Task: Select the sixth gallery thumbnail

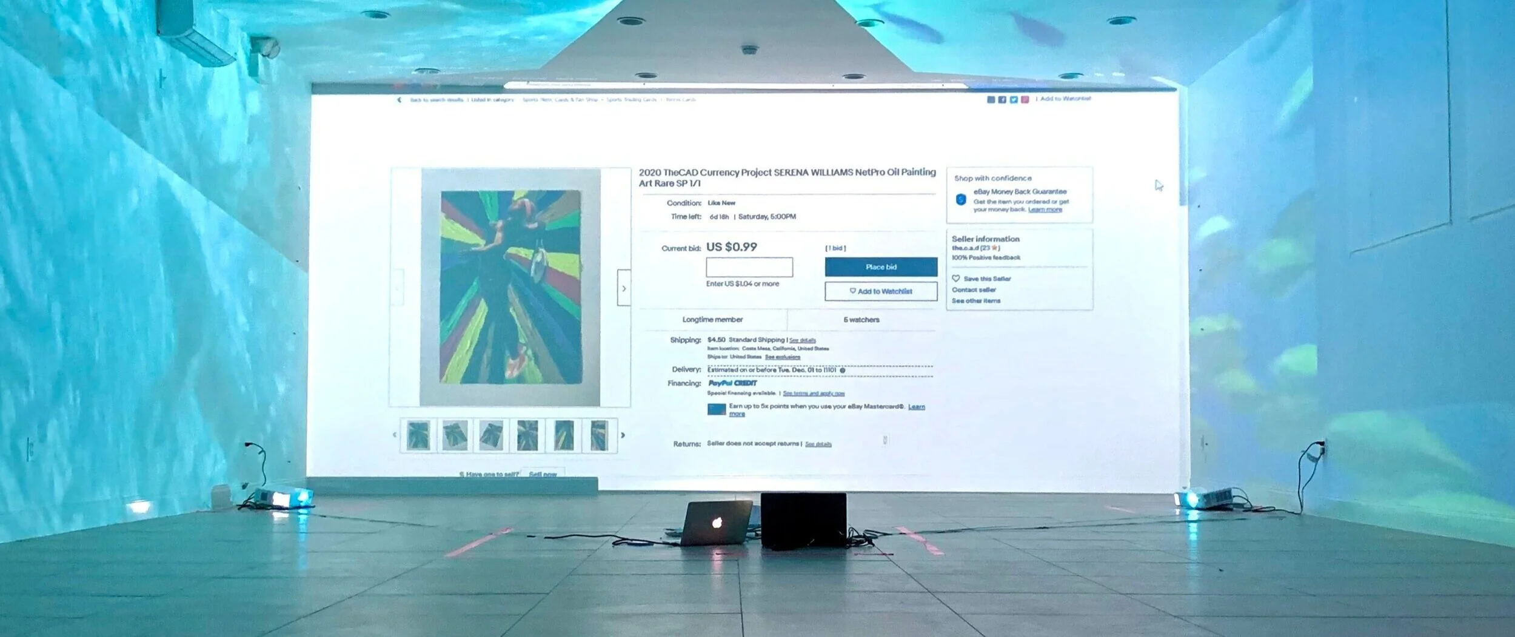Action: click(x=599, y=435)
